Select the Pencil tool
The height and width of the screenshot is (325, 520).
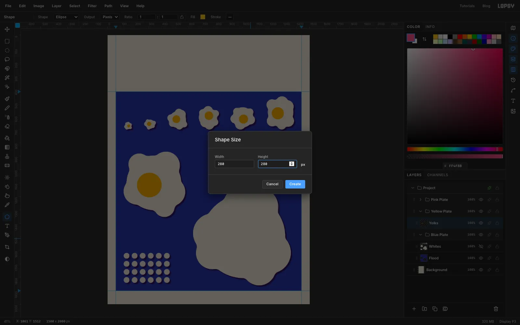click(7, 108)
